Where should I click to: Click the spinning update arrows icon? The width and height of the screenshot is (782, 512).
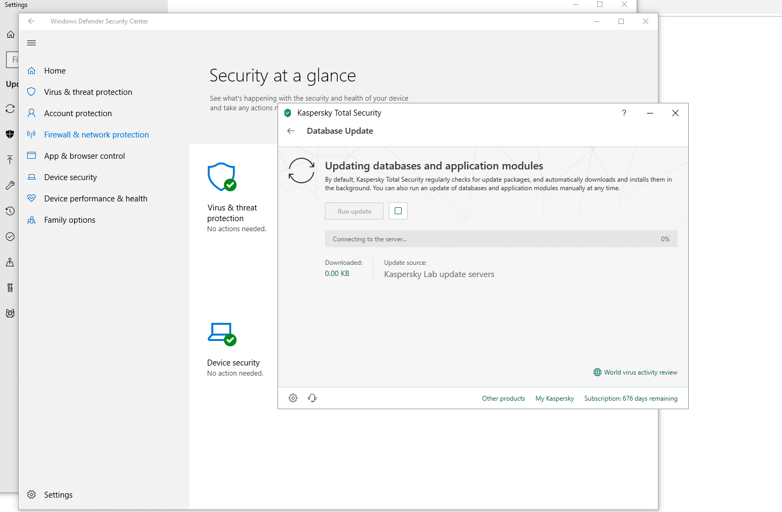[x=302, y=170]
